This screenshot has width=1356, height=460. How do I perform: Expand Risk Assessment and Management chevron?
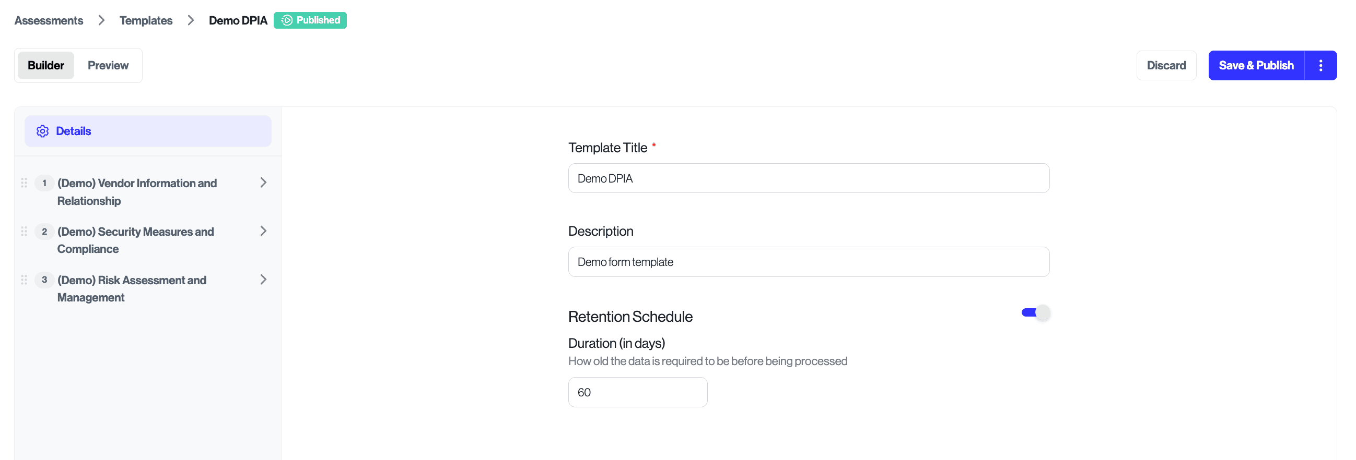[x=263, y=279]
